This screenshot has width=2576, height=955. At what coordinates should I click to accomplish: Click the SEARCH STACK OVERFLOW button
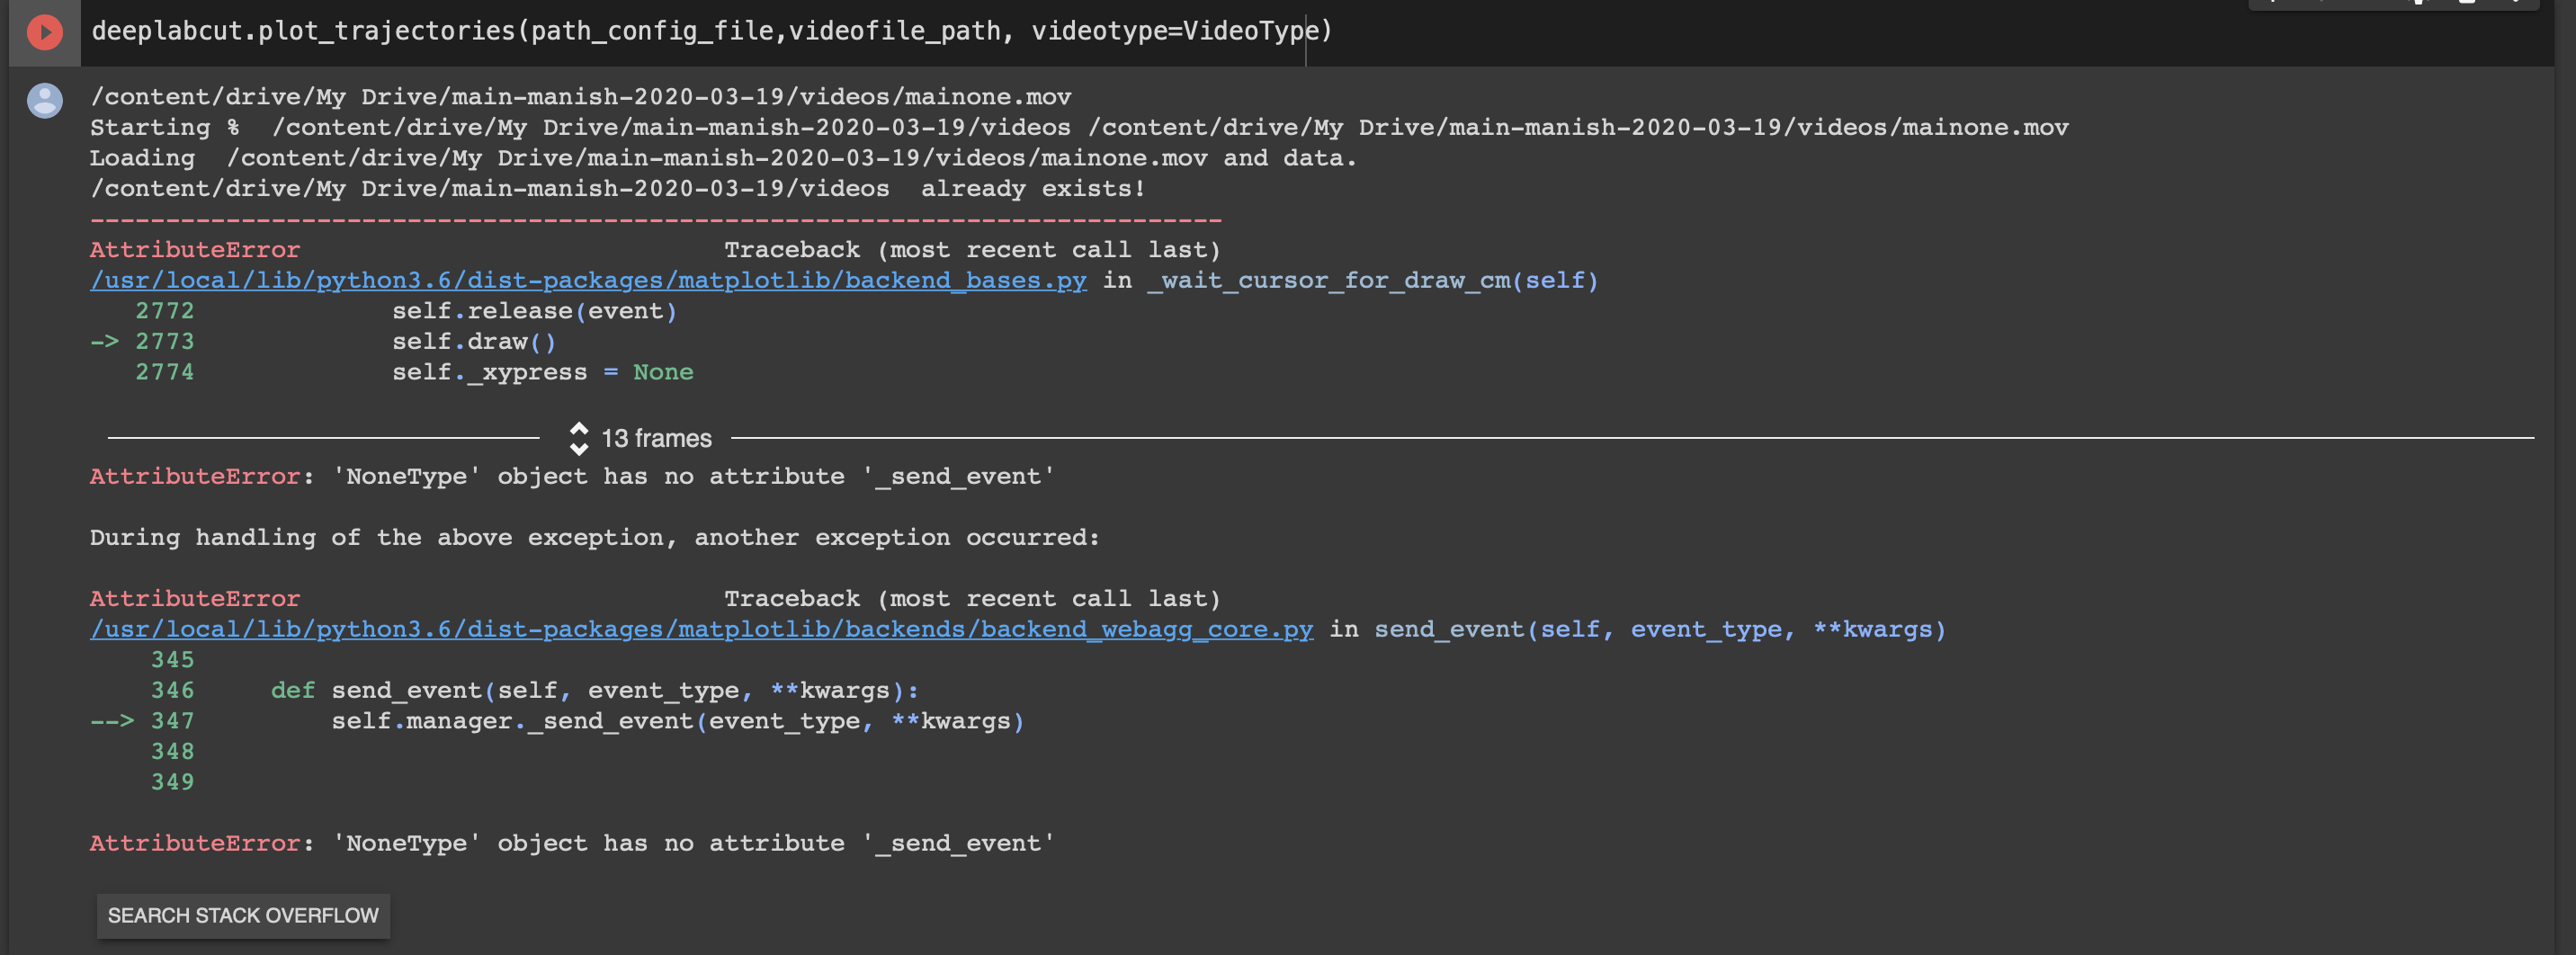click(243, 915)
